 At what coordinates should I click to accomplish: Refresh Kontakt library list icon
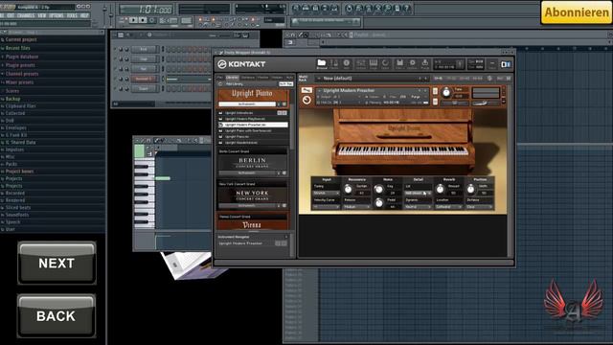pyautogui.click(x=220, y=84)
